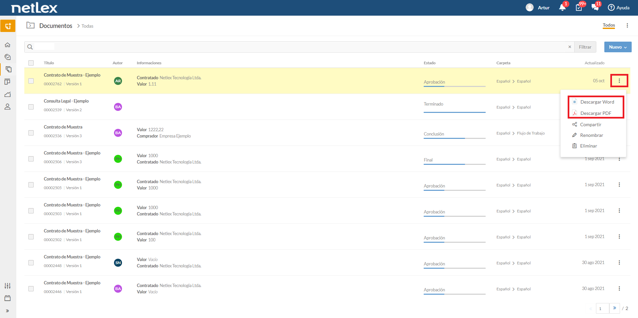The height and width of the screenshot is (318, 638).
Task: Sort by the Actualizado column header
Action: tap(594, 63)
